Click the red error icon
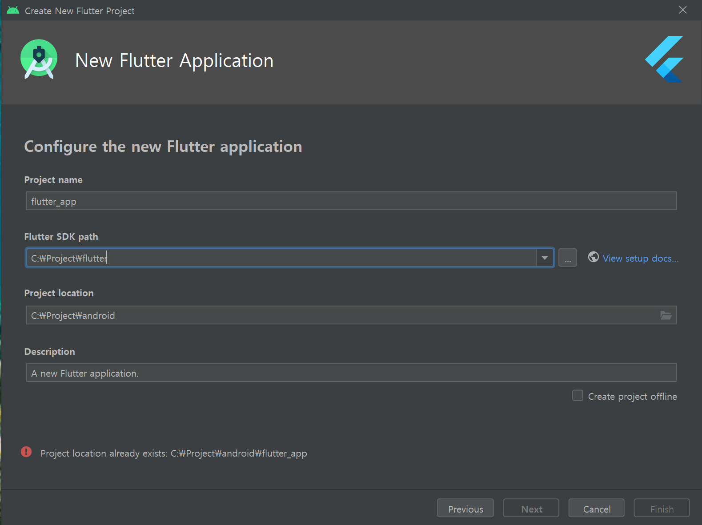702x525 pixels. tap(26, 452)
